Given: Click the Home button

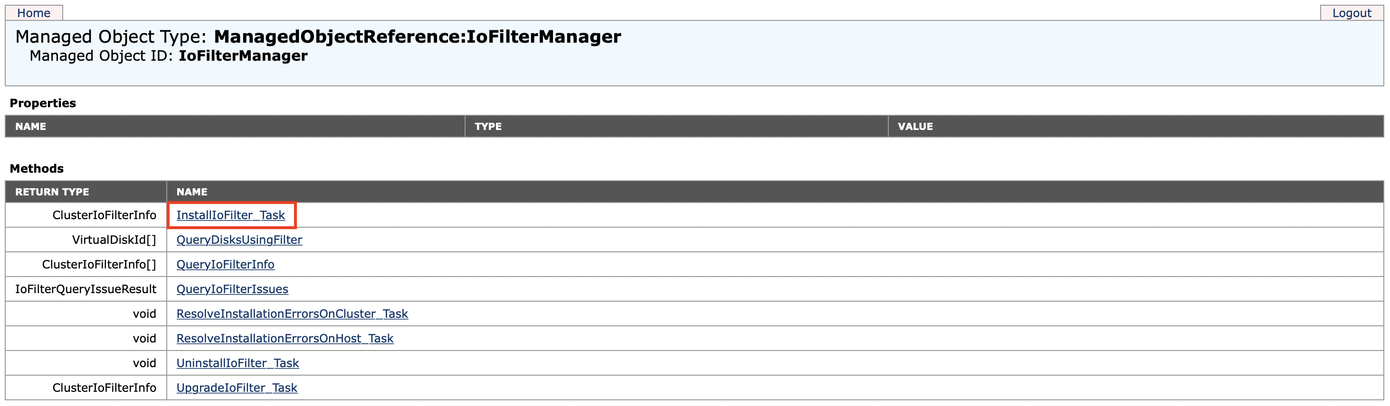Looking at the screenshot, I should pyautogui.click(x=33, y=13).
